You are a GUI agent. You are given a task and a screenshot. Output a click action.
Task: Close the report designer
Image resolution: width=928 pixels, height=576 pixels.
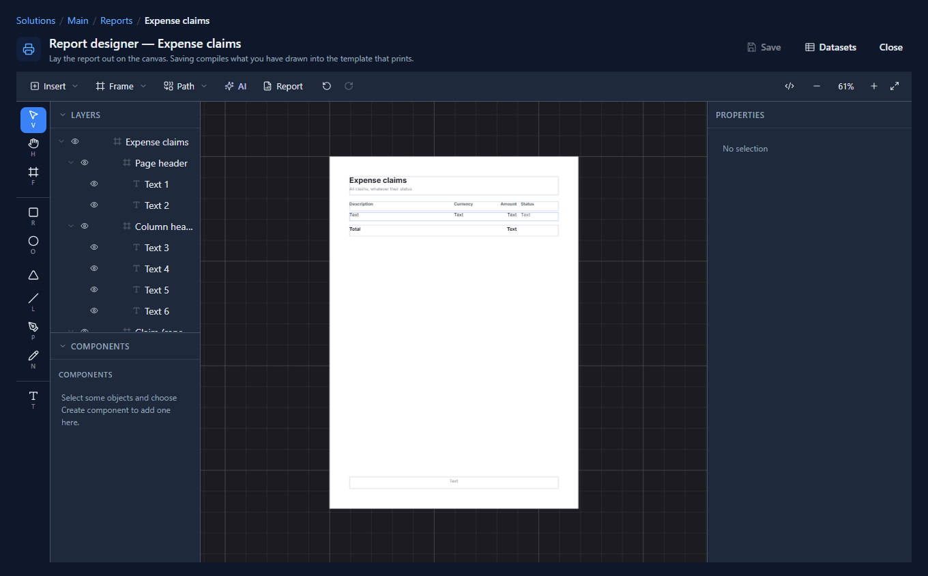891,47
